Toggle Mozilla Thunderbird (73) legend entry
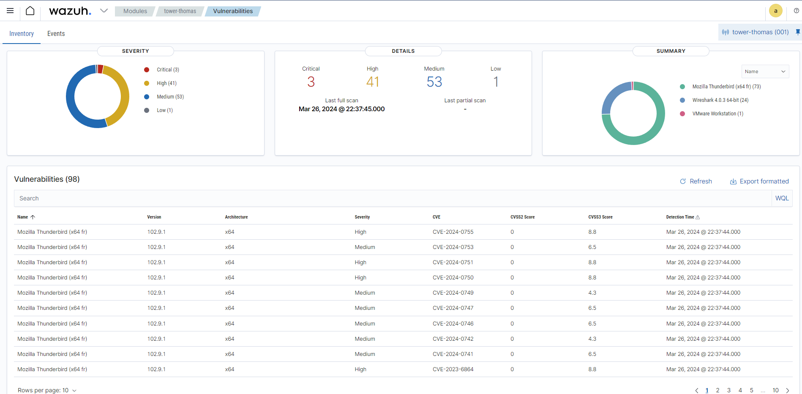The image size is (802, 394). tap(720, 87)
